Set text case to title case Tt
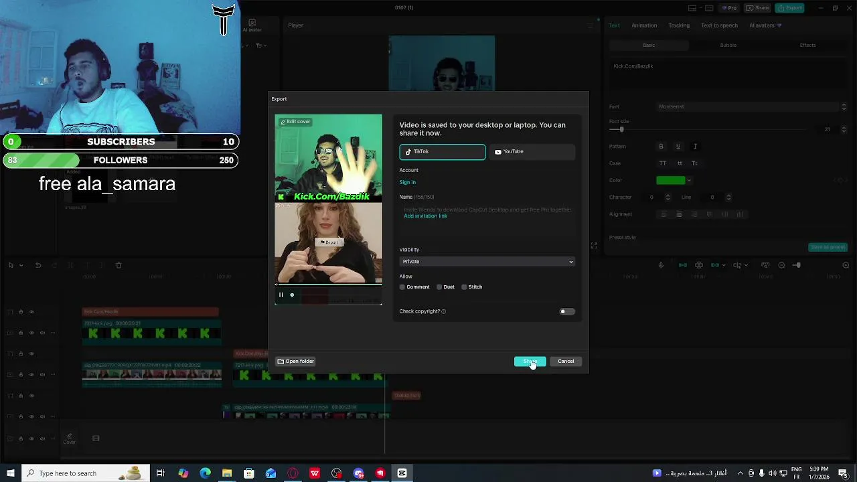Screen dimensions: 857x482 click(x=694, y=163)
